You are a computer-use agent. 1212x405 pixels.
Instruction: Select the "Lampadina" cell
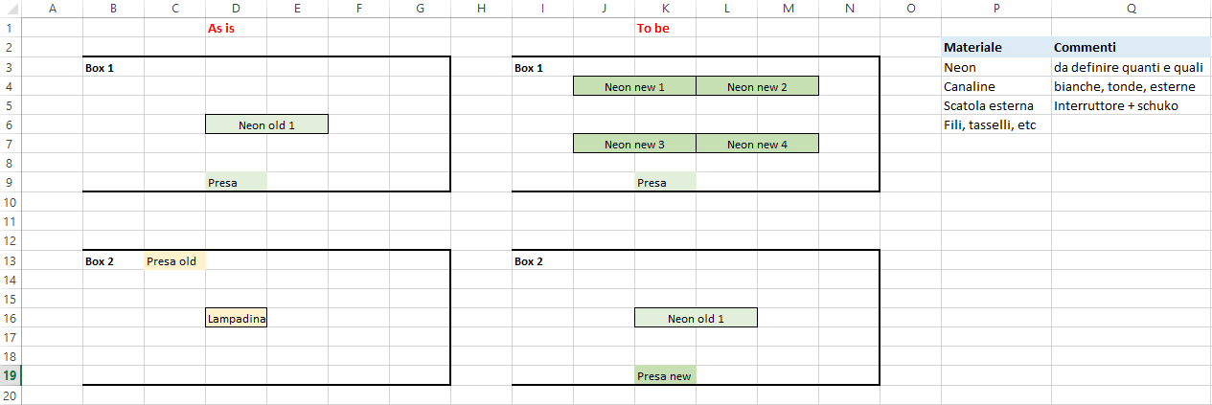pyautogui.click(x=236, y=319)
